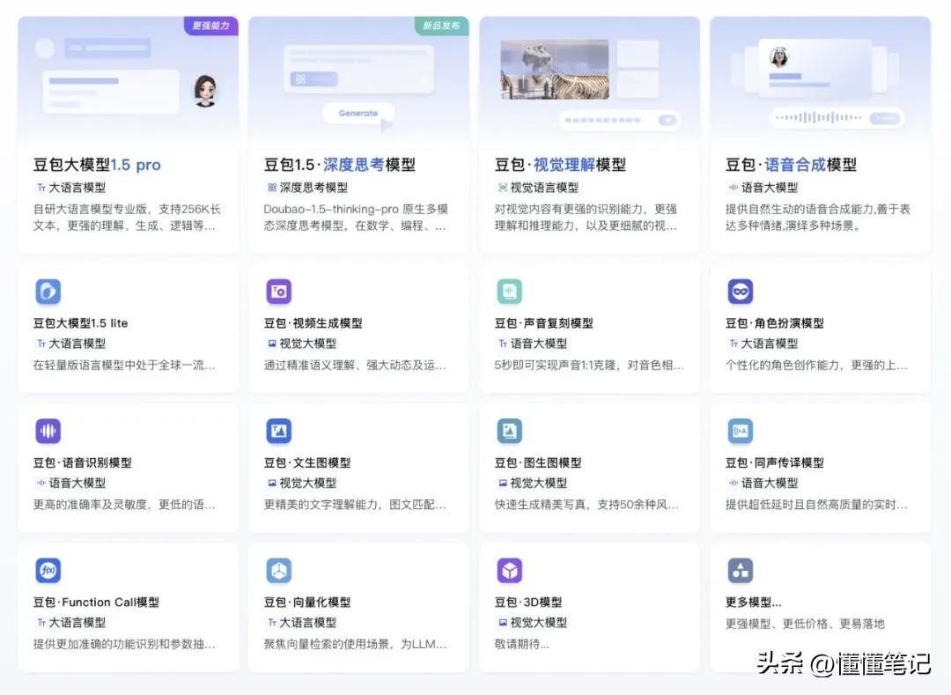Click the dinosaur skeleton photo thumbnail
This screenshot has width=951, height=695.
[x=555, y=69]
